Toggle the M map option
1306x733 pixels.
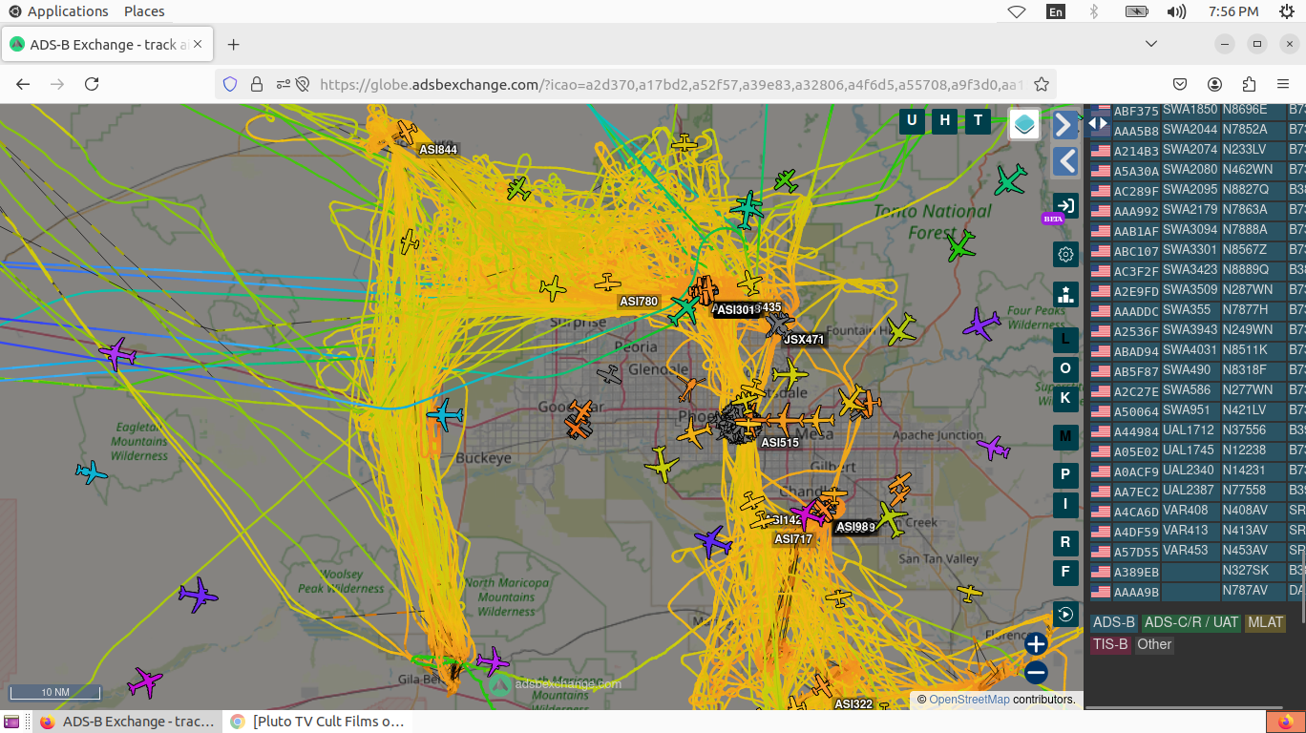coord(1065,437)
